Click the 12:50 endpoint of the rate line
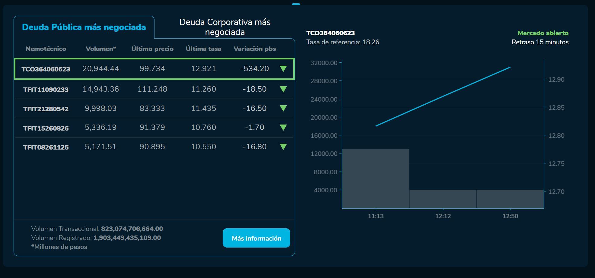Image resolution: width=595 pixels, height=278 pixels. click(x=510, y=67)
